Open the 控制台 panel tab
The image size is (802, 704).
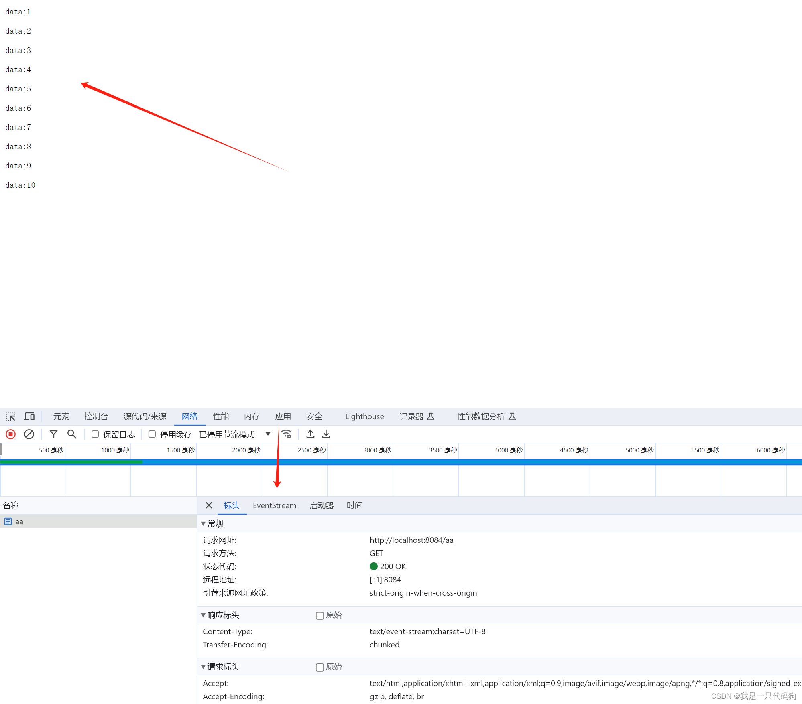coord(96,416)
